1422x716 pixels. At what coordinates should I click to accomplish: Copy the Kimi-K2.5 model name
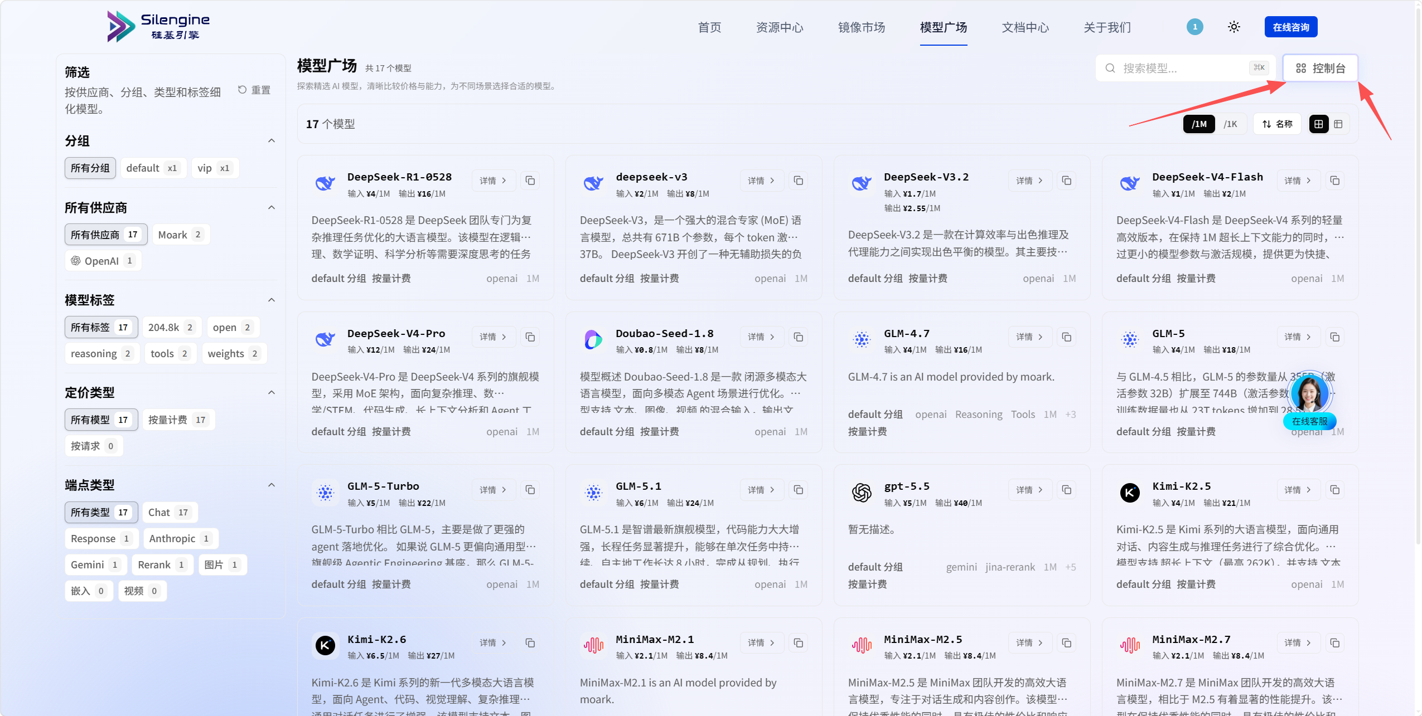tap(1335, 490)
